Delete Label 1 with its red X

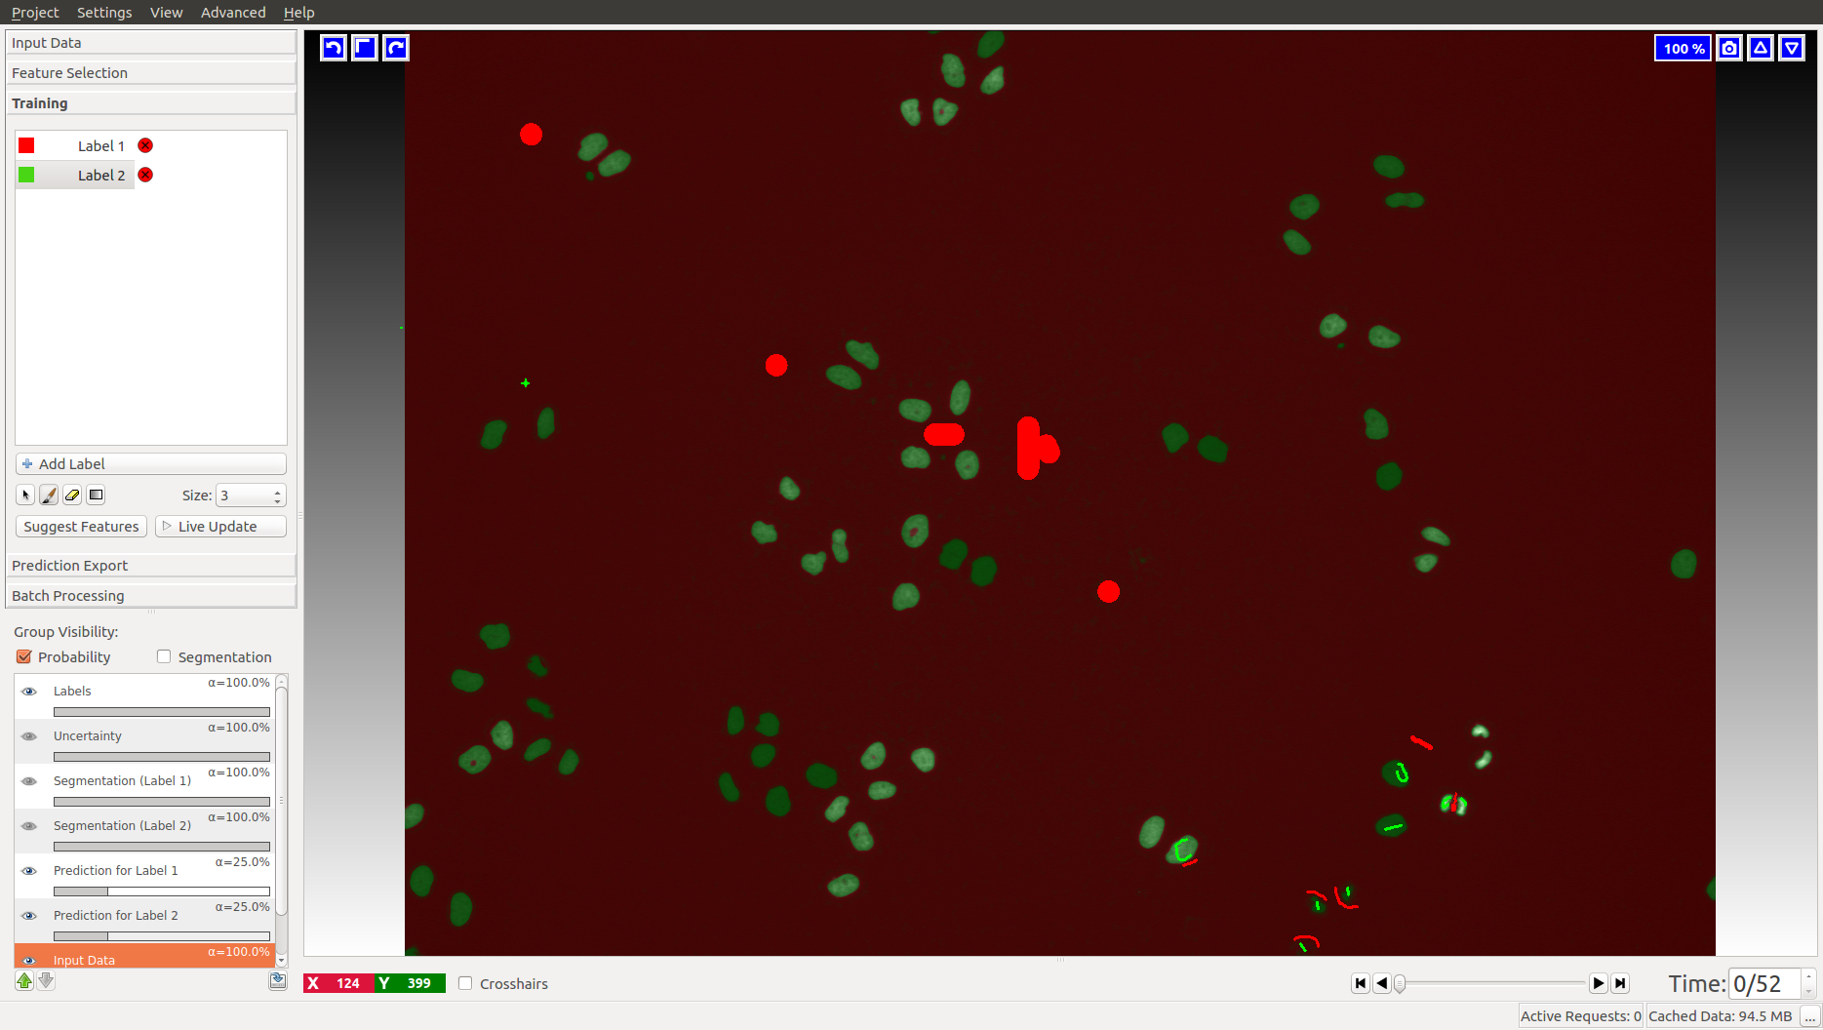pos(145,145)
